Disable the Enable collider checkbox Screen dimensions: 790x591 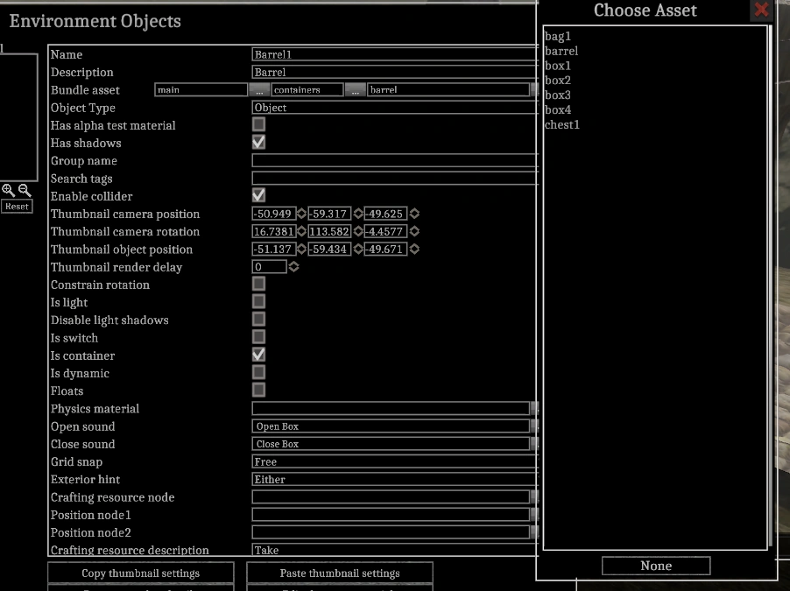(x=258, y=195)
